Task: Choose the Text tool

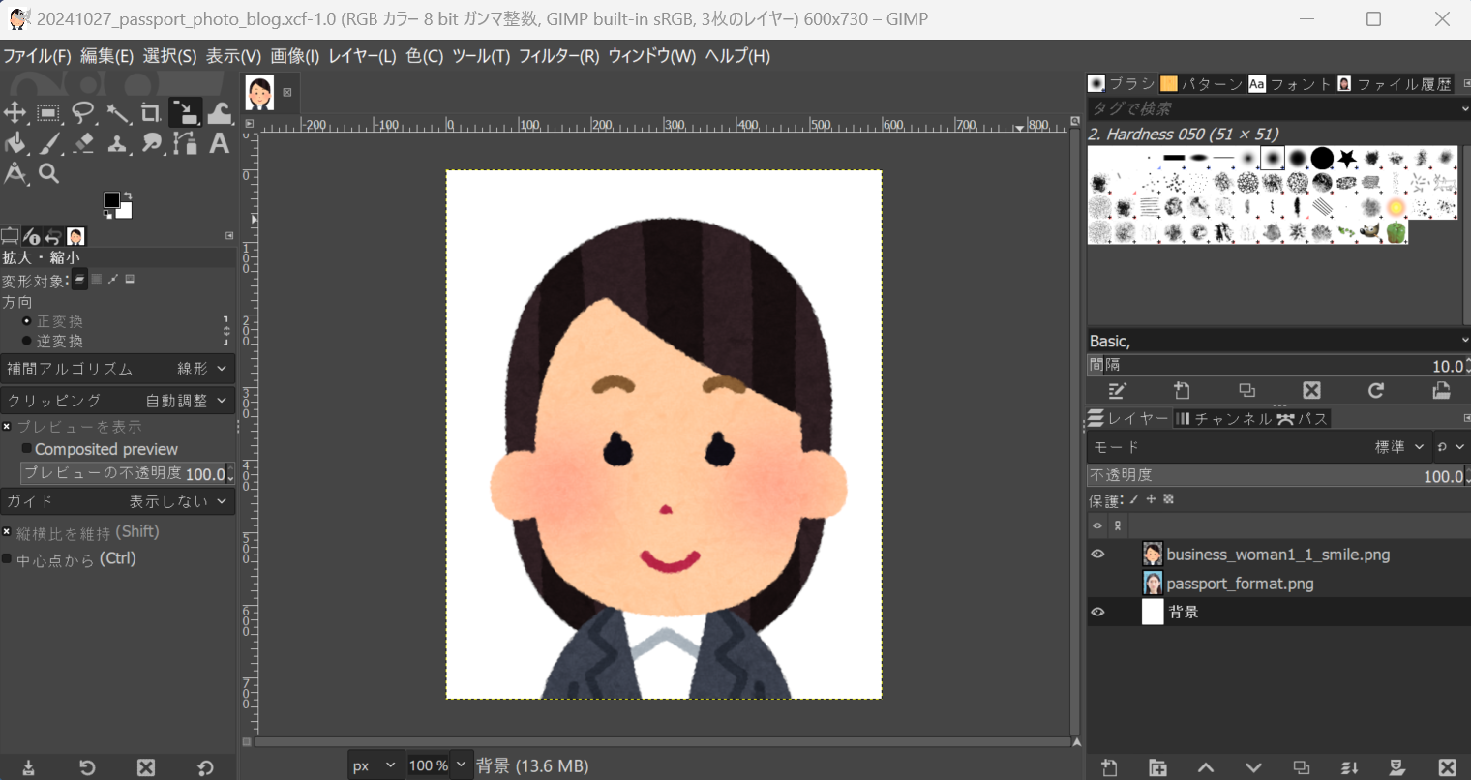Action: (x=220, y=143)
